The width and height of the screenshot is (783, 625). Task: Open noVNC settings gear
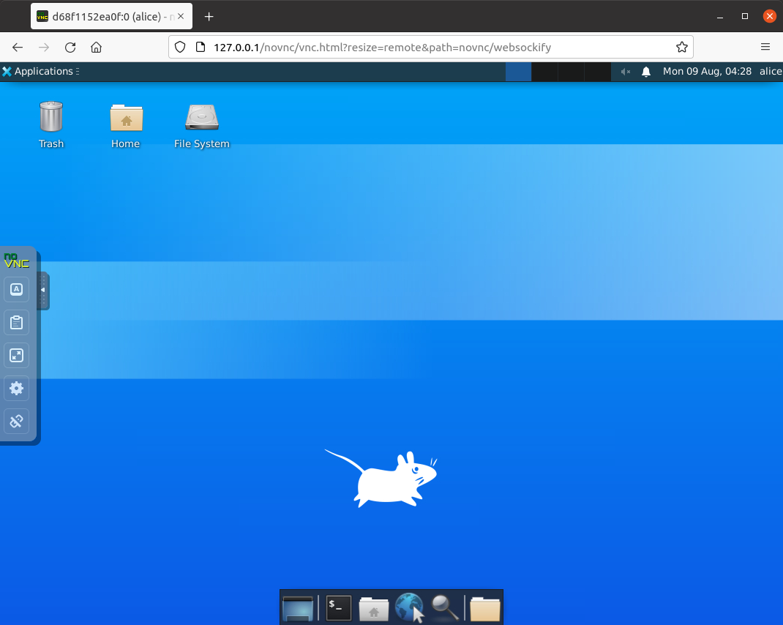point(16,389)
